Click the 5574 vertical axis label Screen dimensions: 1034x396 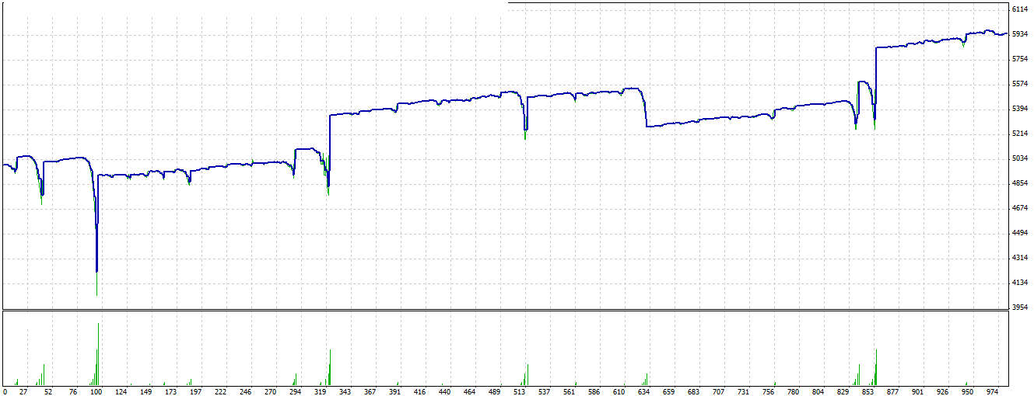click(x=1021, y=84)
